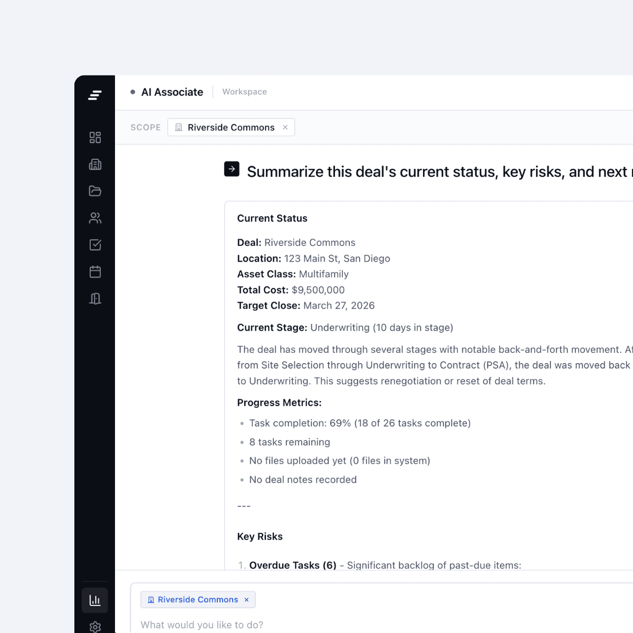Screen dimensions: 633x633
Task: Click the blue Riverside Commons tag in composer
Action: (x=197, y=600)
